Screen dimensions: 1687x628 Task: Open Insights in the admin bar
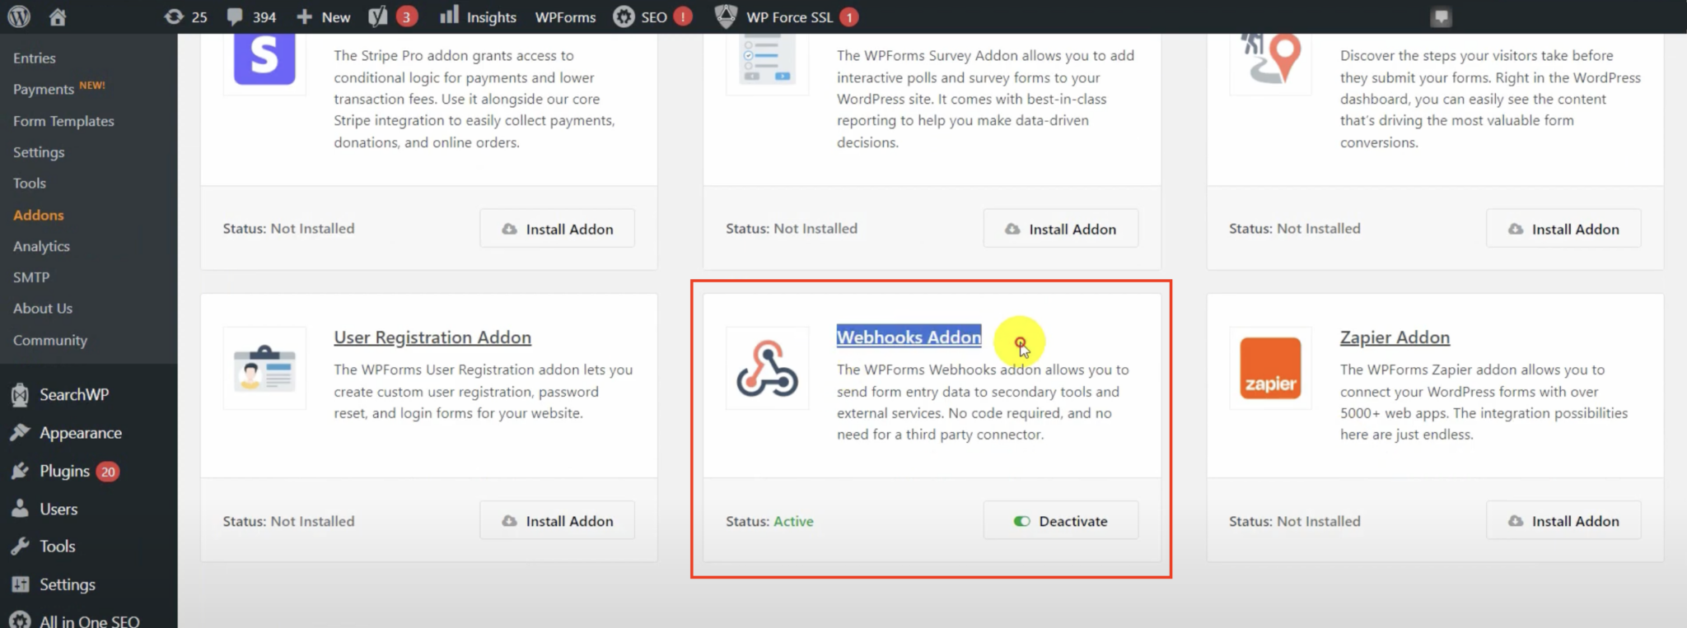478,16
